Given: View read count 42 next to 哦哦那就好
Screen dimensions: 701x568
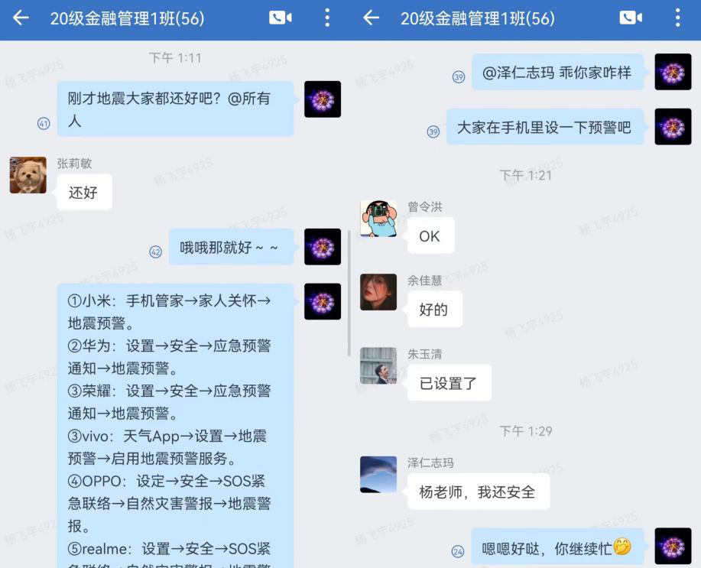Looking at the screenshot, I should pos(156,252).
